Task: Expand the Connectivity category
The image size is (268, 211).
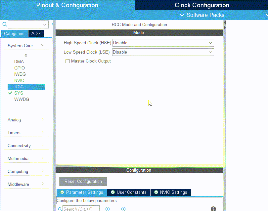Action: click(x=43, y=145)
